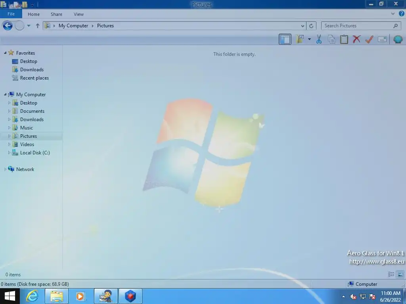Screen dimensions: 406x304
Task: Open the View ribbon tab
Action: pos(79,14)
